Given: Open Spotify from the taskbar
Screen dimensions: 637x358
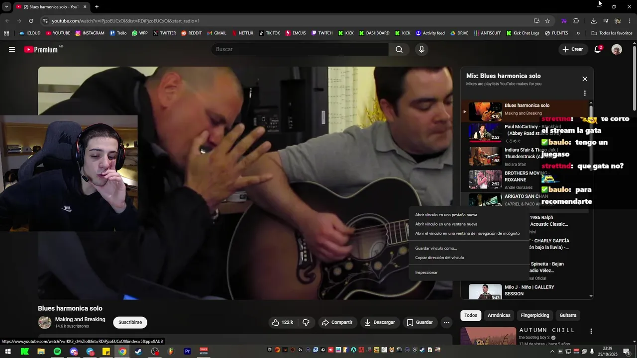Looking at the screenshot, I should click(x=57, y=352).
